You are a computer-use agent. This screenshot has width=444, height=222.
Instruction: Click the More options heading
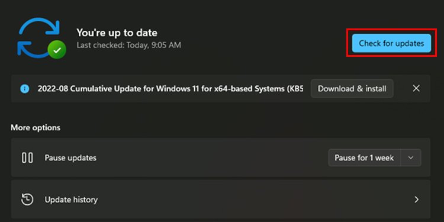point(36,128)
